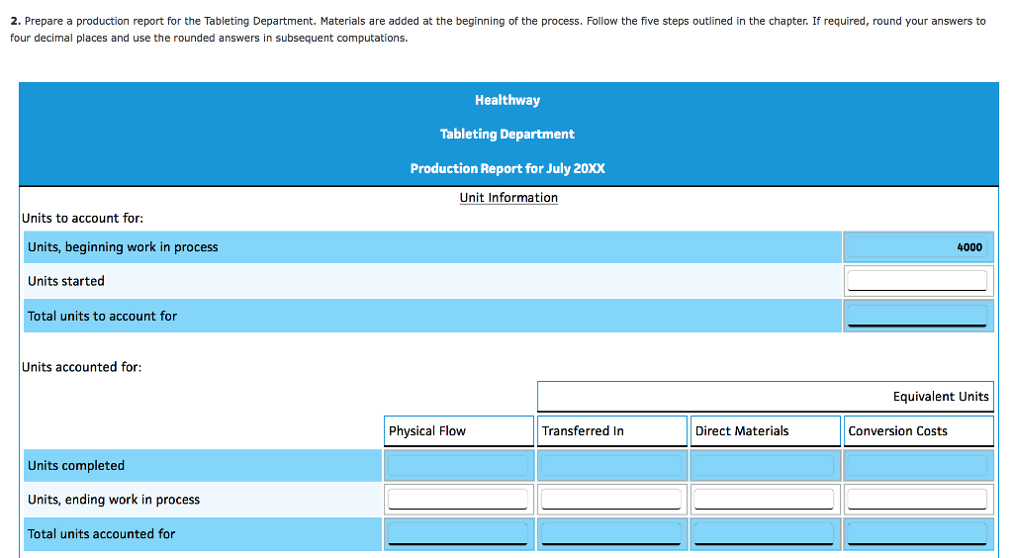Click the Units, beginning work in process field showing 4000
The height and width of the screenshot is (558, 1013).
click(x=917, y=247)
